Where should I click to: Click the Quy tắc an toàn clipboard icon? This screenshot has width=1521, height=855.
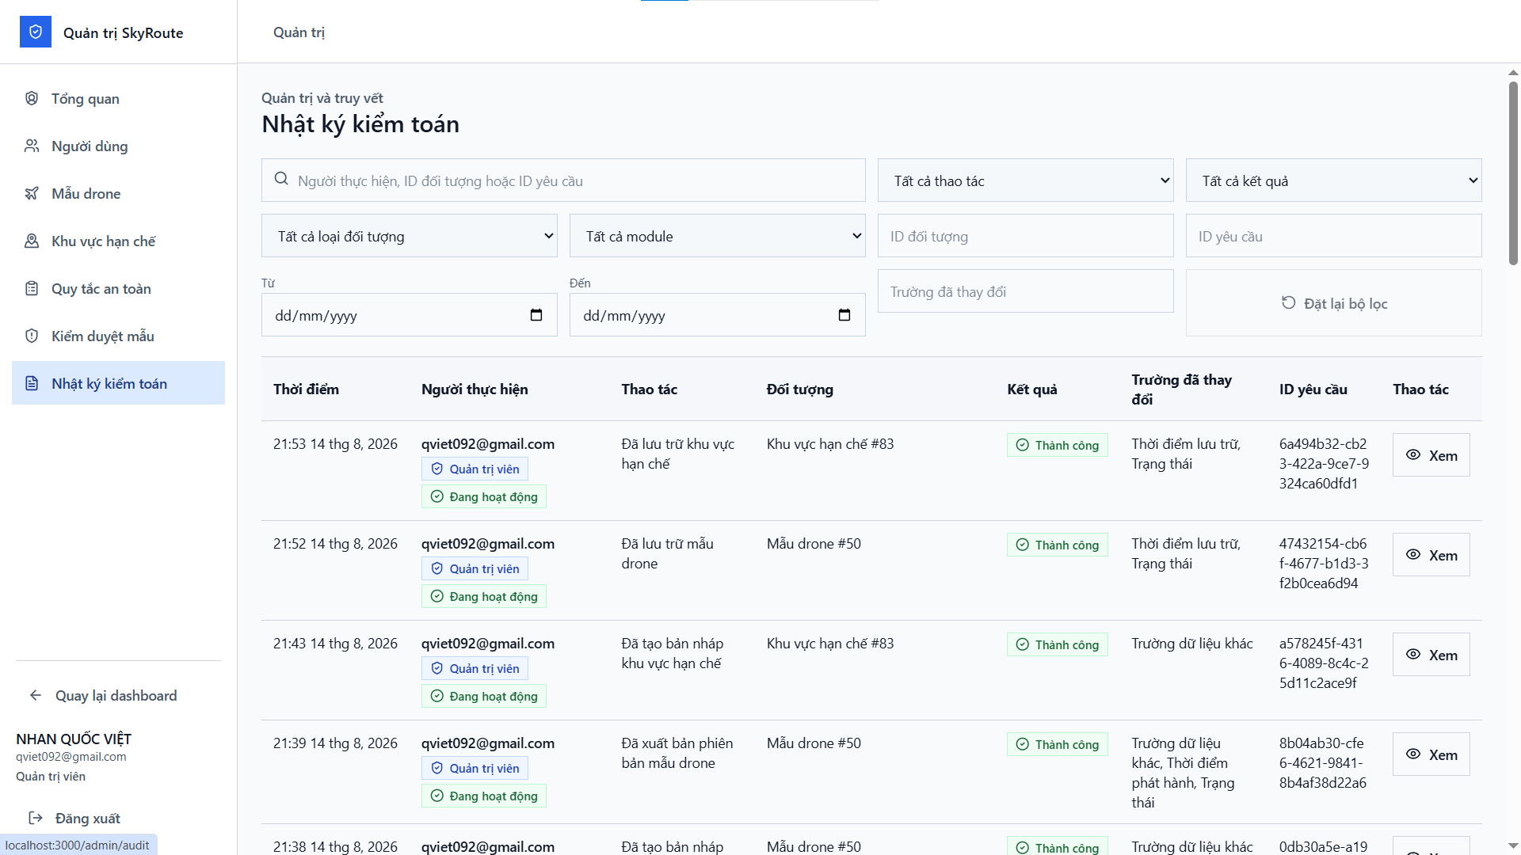tap(32, 288)
